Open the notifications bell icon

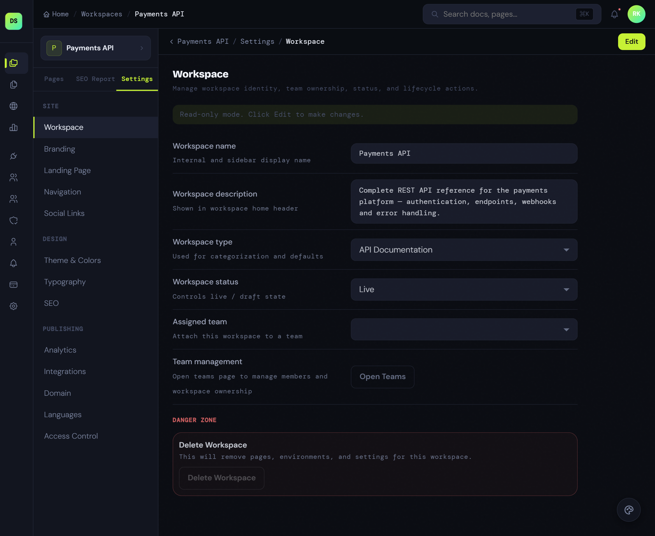click(615, 14)
